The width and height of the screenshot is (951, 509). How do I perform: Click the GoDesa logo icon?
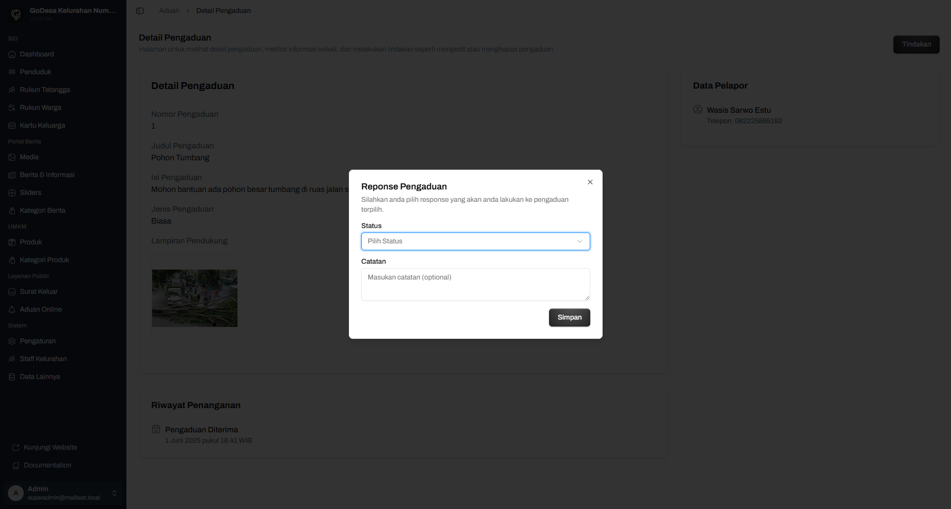pos(16,14)
